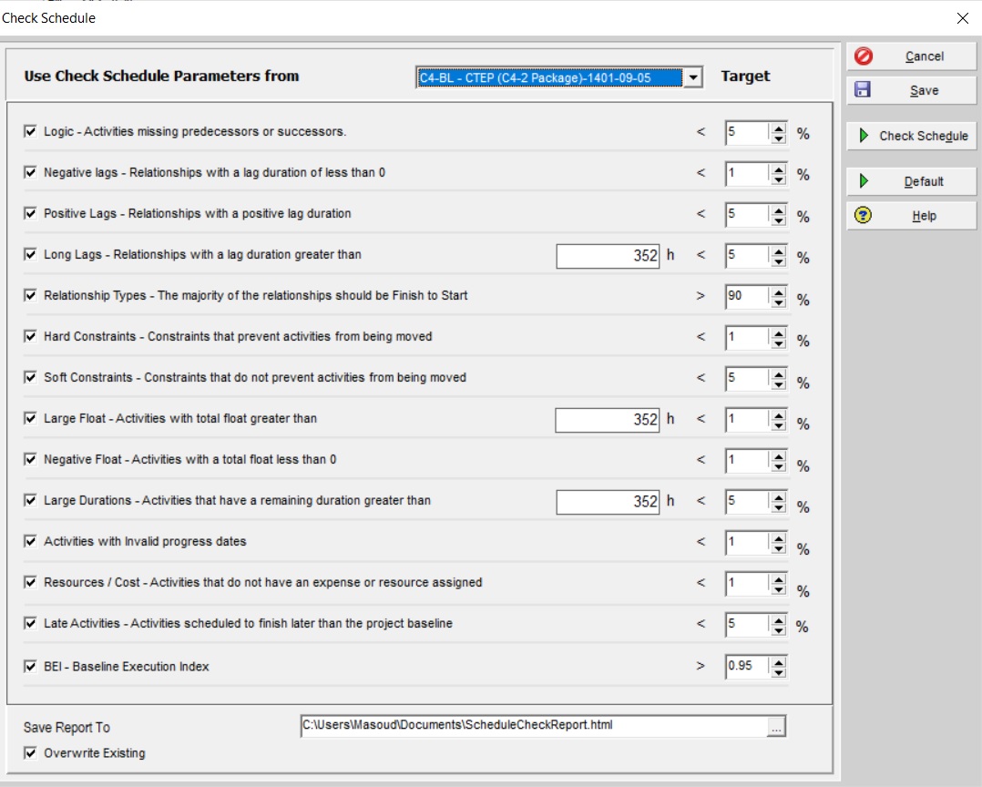Toggle Relationship Types checkbox
Viewport: 982px width, 787px height.
[30, 295]
